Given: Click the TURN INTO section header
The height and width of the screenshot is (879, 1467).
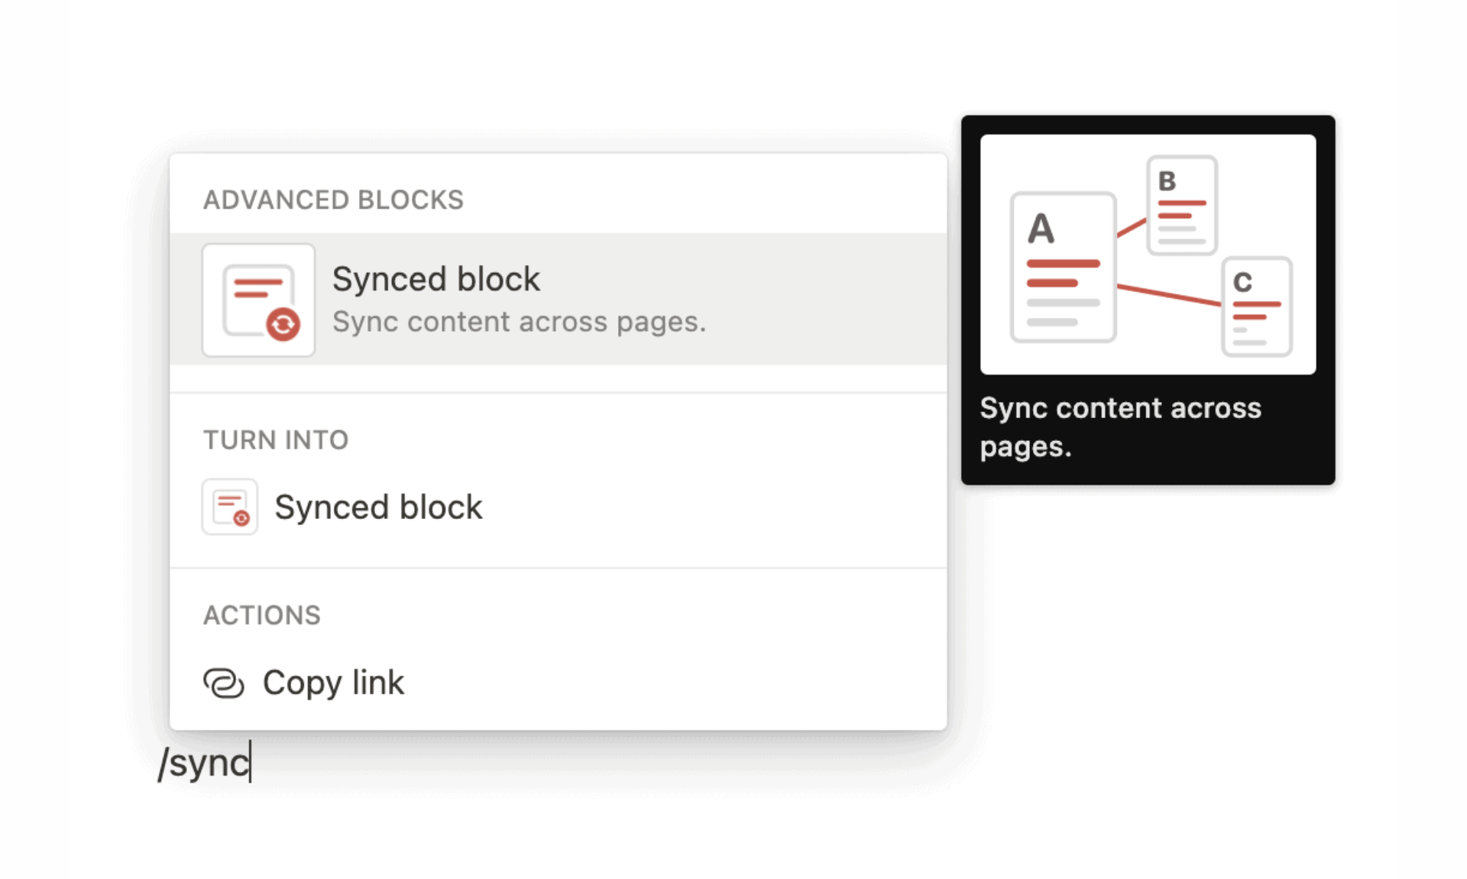Looking at the screenshot, I should [x=276, y=440].
